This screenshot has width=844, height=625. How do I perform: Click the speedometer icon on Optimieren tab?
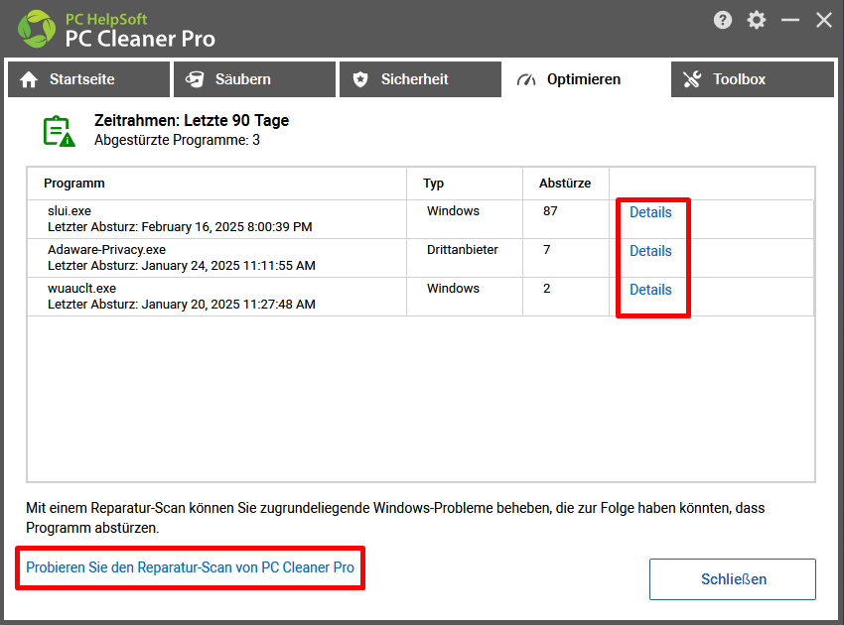pyautogui.click(x=526, y=80)
